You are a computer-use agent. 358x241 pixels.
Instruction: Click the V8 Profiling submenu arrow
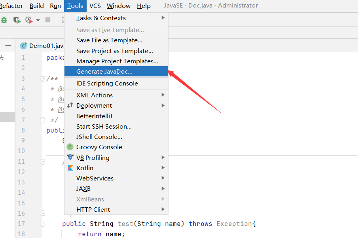[163, 157]
